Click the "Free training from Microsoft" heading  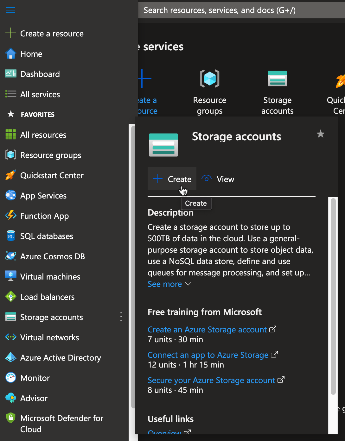(205, 312)
